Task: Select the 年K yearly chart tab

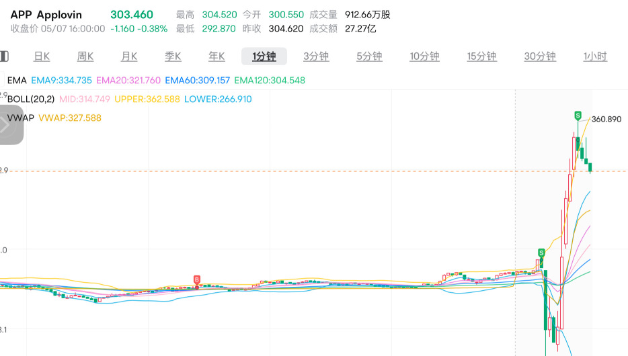Action: pyautogui.click(x=217, y=56)
